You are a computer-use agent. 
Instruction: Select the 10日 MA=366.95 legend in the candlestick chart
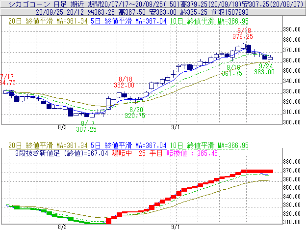pyautogui.click(x=209, y=21)
